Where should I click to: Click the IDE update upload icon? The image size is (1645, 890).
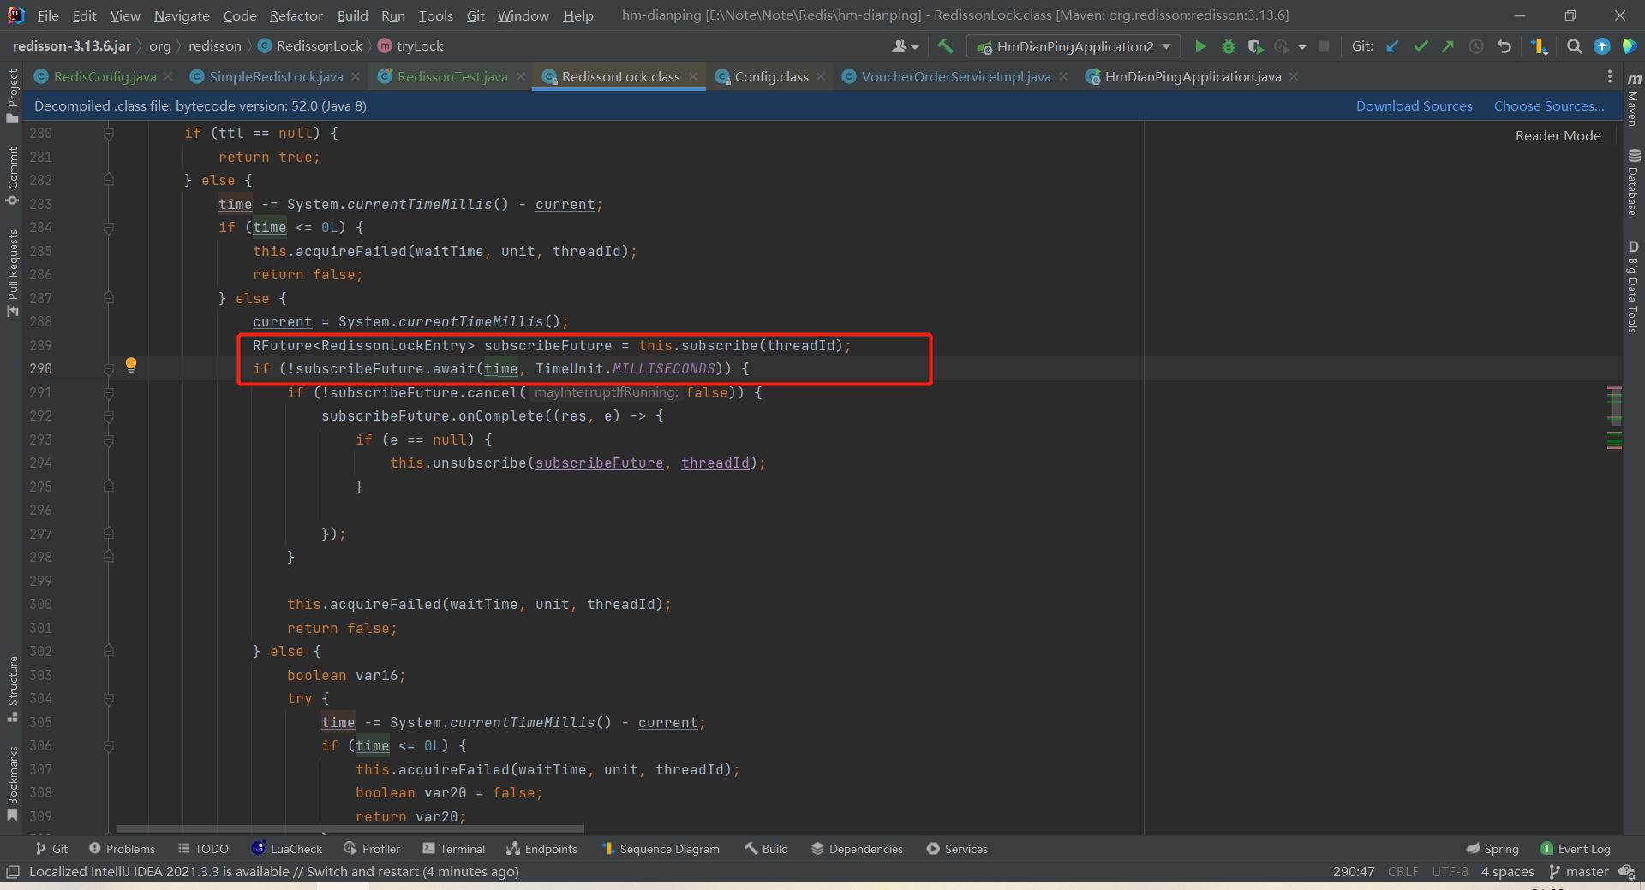click(1602, 46)
